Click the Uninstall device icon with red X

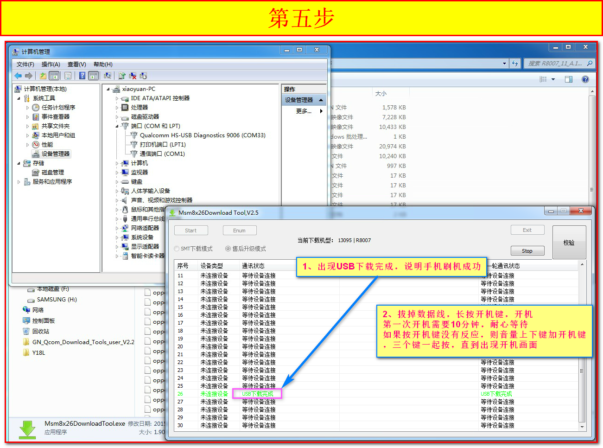tap(133, 76)
